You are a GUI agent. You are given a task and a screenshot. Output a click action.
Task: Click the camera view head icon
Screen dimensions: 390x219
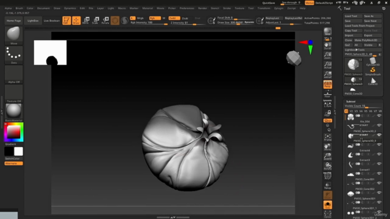[x=294, y=58]
